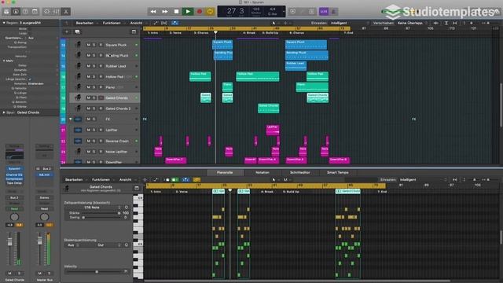Click the duplicate track button
503x283 pixels.
click(x=77, y=31)
